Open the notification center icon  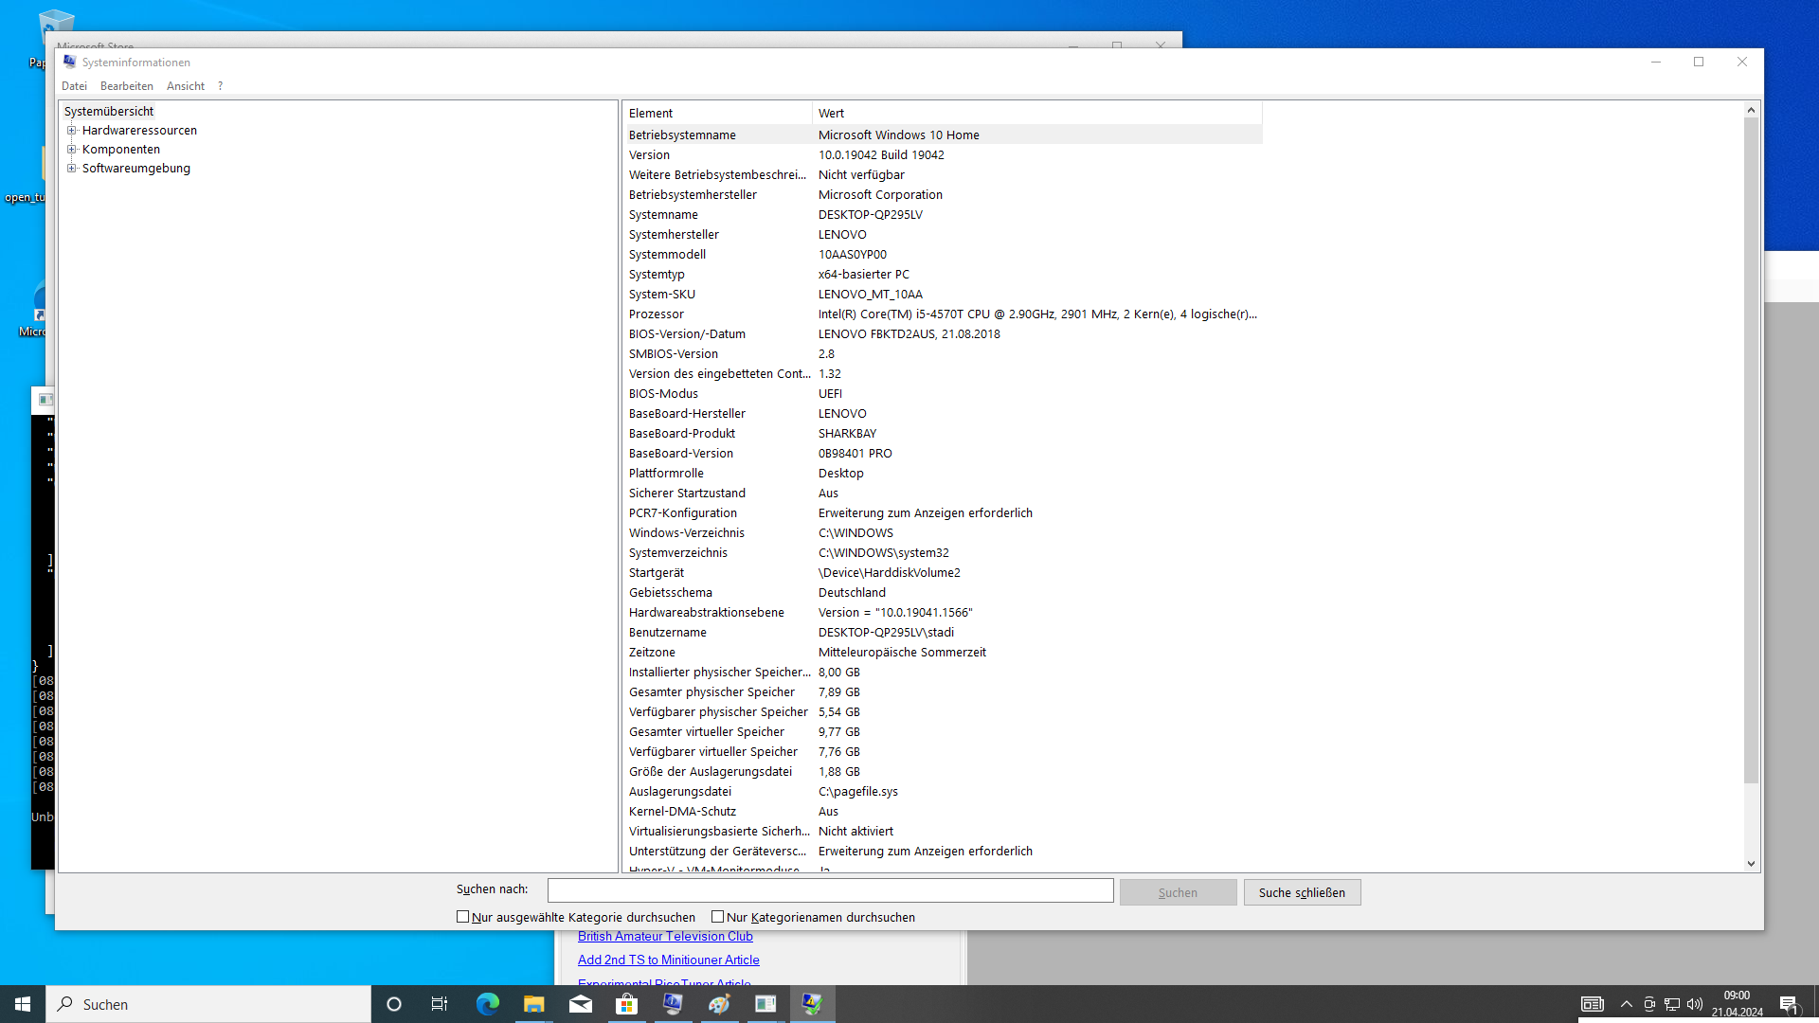pyautogui.click(x=1789, y=1004)
